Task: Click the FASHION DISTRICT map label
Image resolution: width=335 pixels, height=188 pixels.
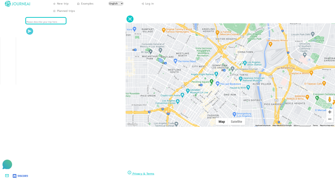Action: (213, 117)
